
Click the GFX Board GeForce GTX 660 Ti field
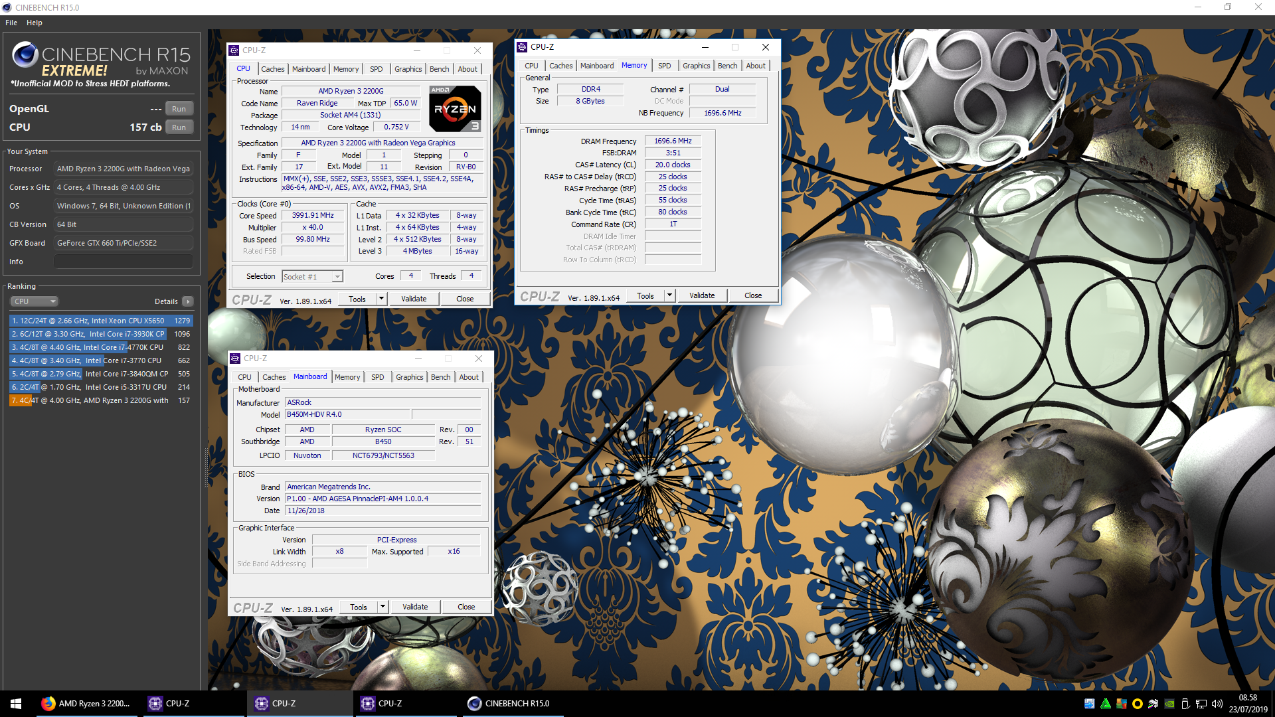[x=124, y=243]
